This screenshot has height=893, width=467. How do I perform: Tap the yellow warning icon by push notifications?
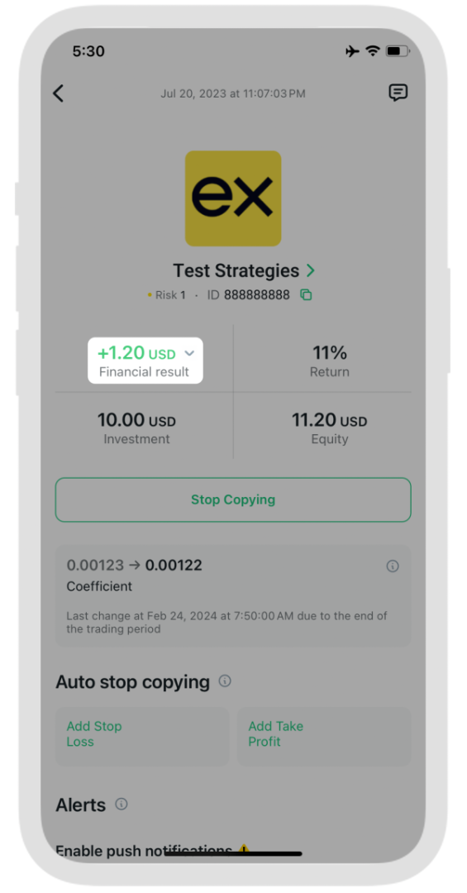pos(244,850)
